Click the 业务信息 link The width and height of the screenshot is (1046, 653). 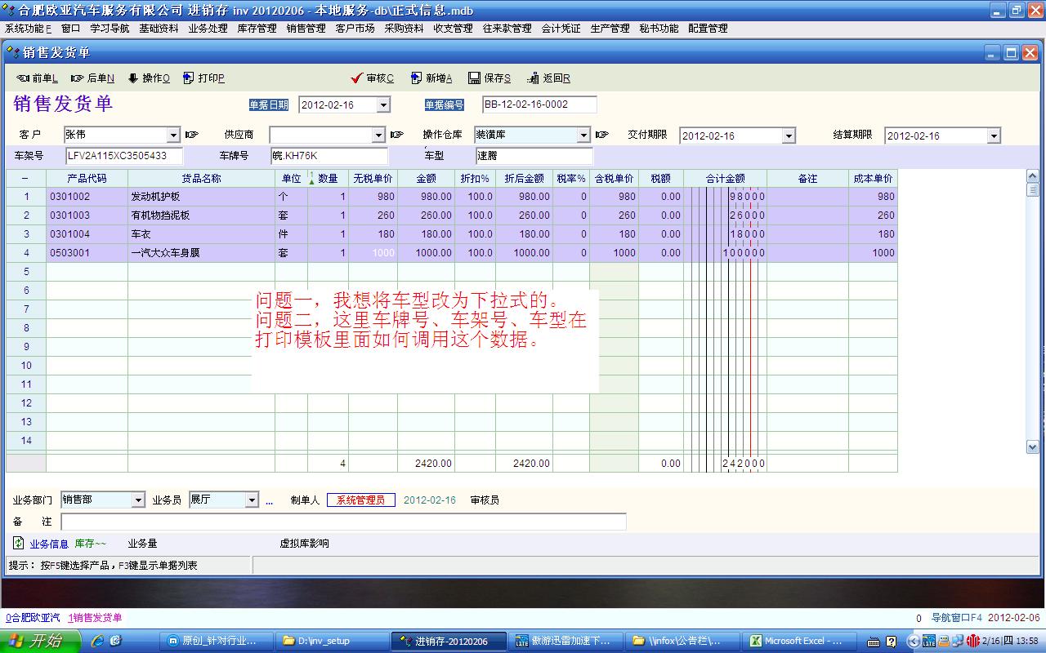click(x=49, y=544)
